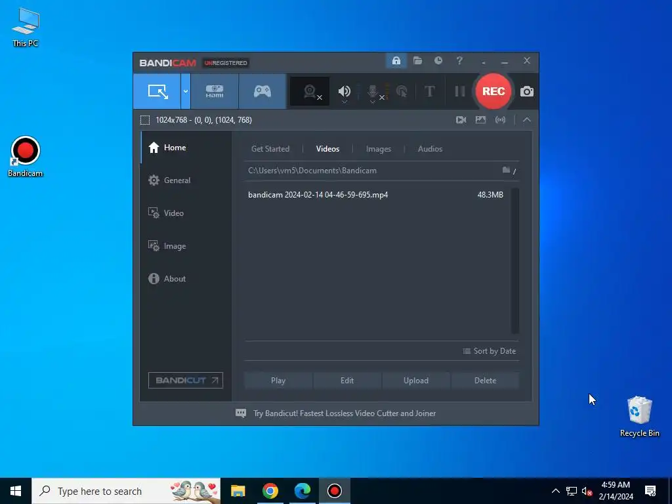Open Google Chrome from taskbar
Viewport: 672px width, 504px height.
[270, 491]
